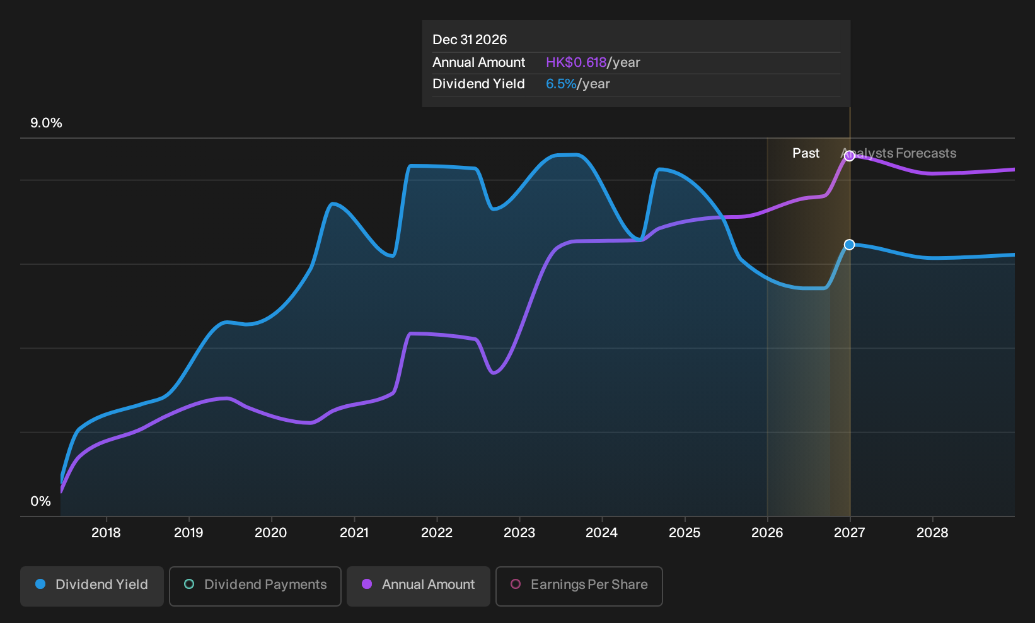Click the pink ring icon beside Earnings Per Share
This screenshot has width=1035, height=623.
(x=516, y=584)
